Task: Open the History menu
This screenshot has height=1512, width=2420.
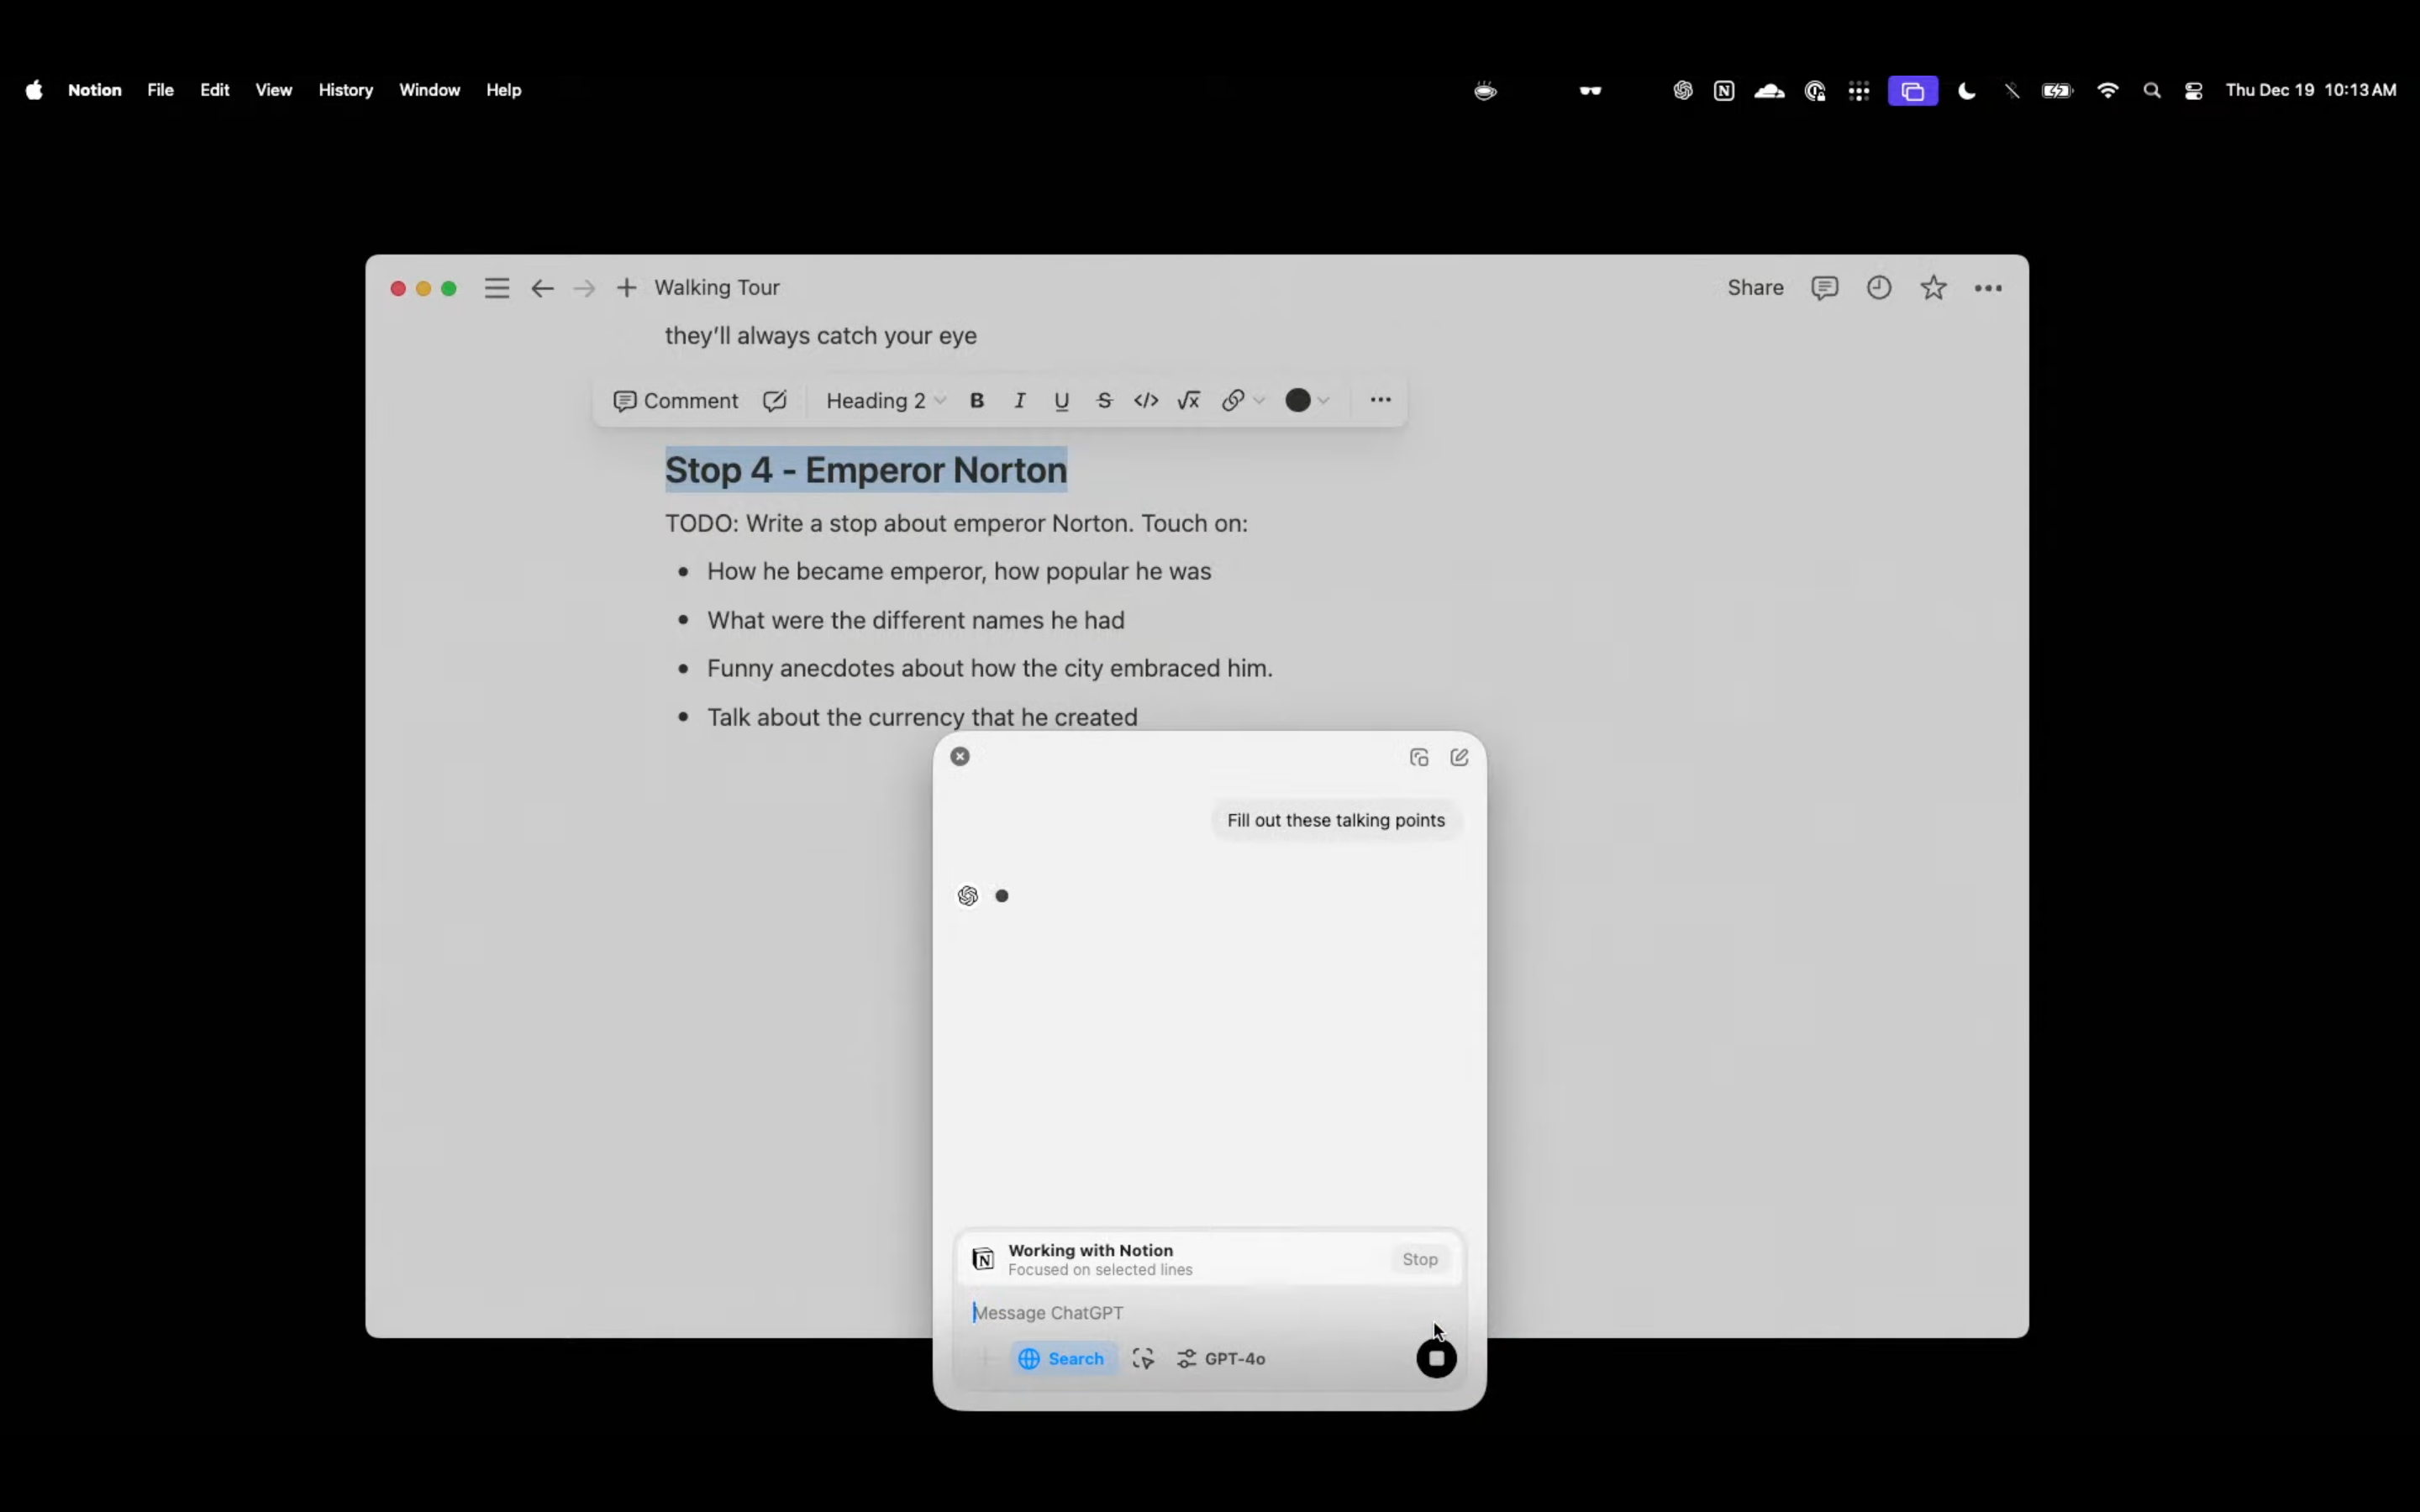Action: pyautogui.click(x=345, y=90)
